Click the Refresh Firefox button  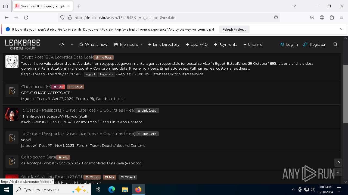[x=234, y=29]
